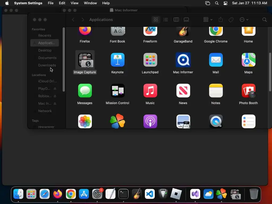Select the Notes app icon
272x204 pixels.
click(216, 91)
